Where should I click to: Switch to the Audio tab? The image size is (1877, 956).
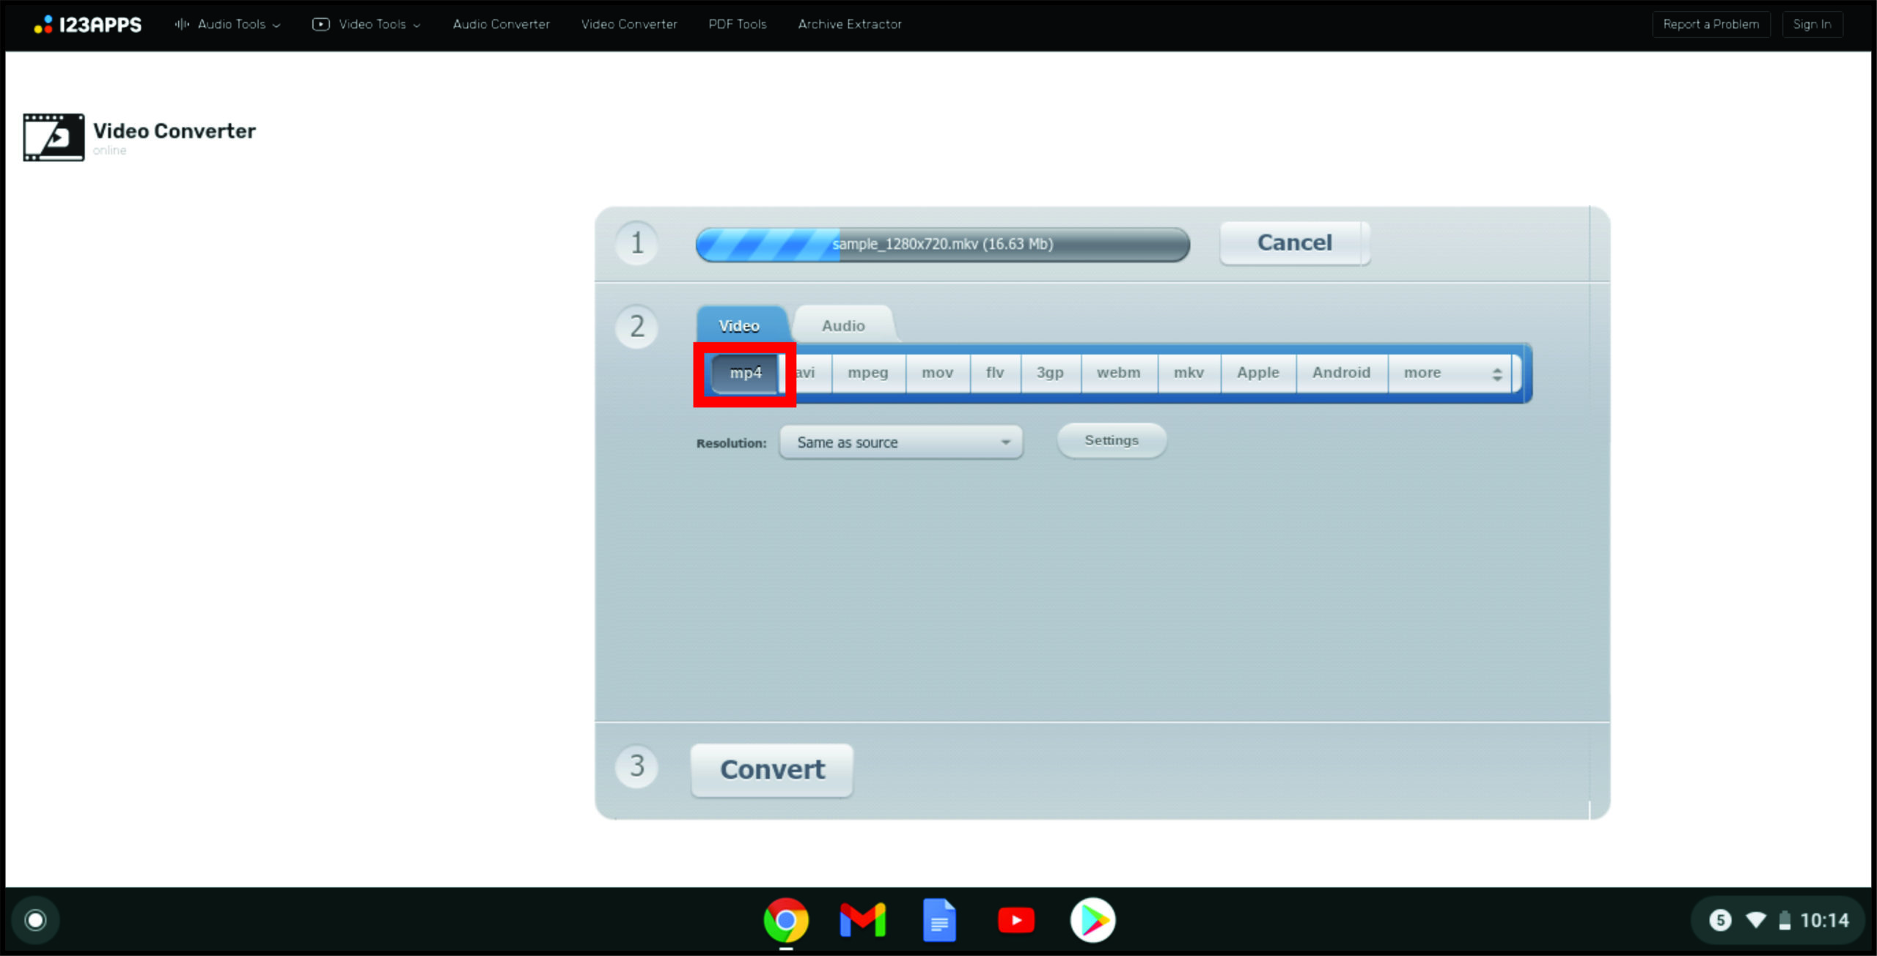pyautogui.click(x=843, y=325)
